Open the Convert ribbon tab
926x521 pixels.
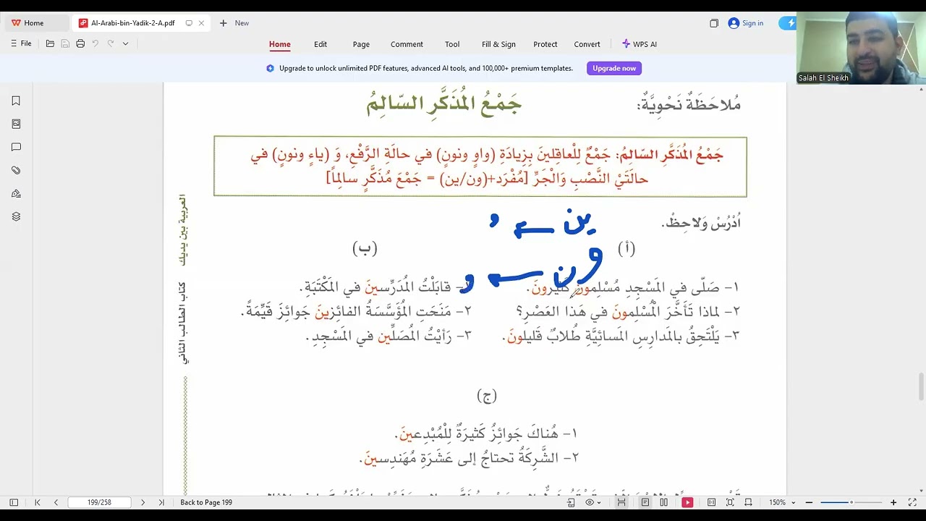coord(587,44)
